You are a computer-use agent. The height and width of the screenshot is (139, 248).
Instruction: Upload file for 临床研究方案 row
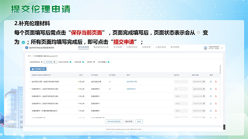[x=211, y=81]
